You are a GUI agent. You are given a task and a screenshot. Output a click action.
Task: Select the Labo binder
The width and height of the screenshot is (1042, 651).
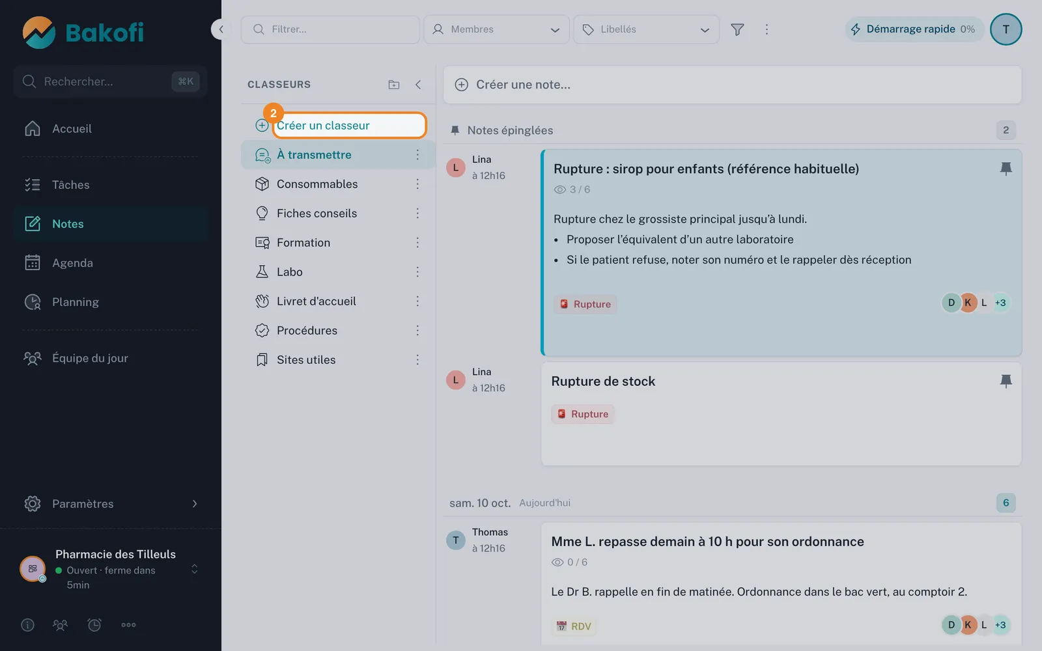click(338, 272)
